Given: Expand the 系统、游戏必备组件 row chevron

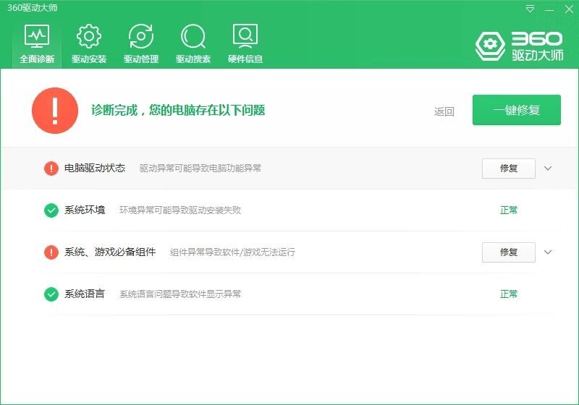Looking at the screenshot, I should point(548,252).
